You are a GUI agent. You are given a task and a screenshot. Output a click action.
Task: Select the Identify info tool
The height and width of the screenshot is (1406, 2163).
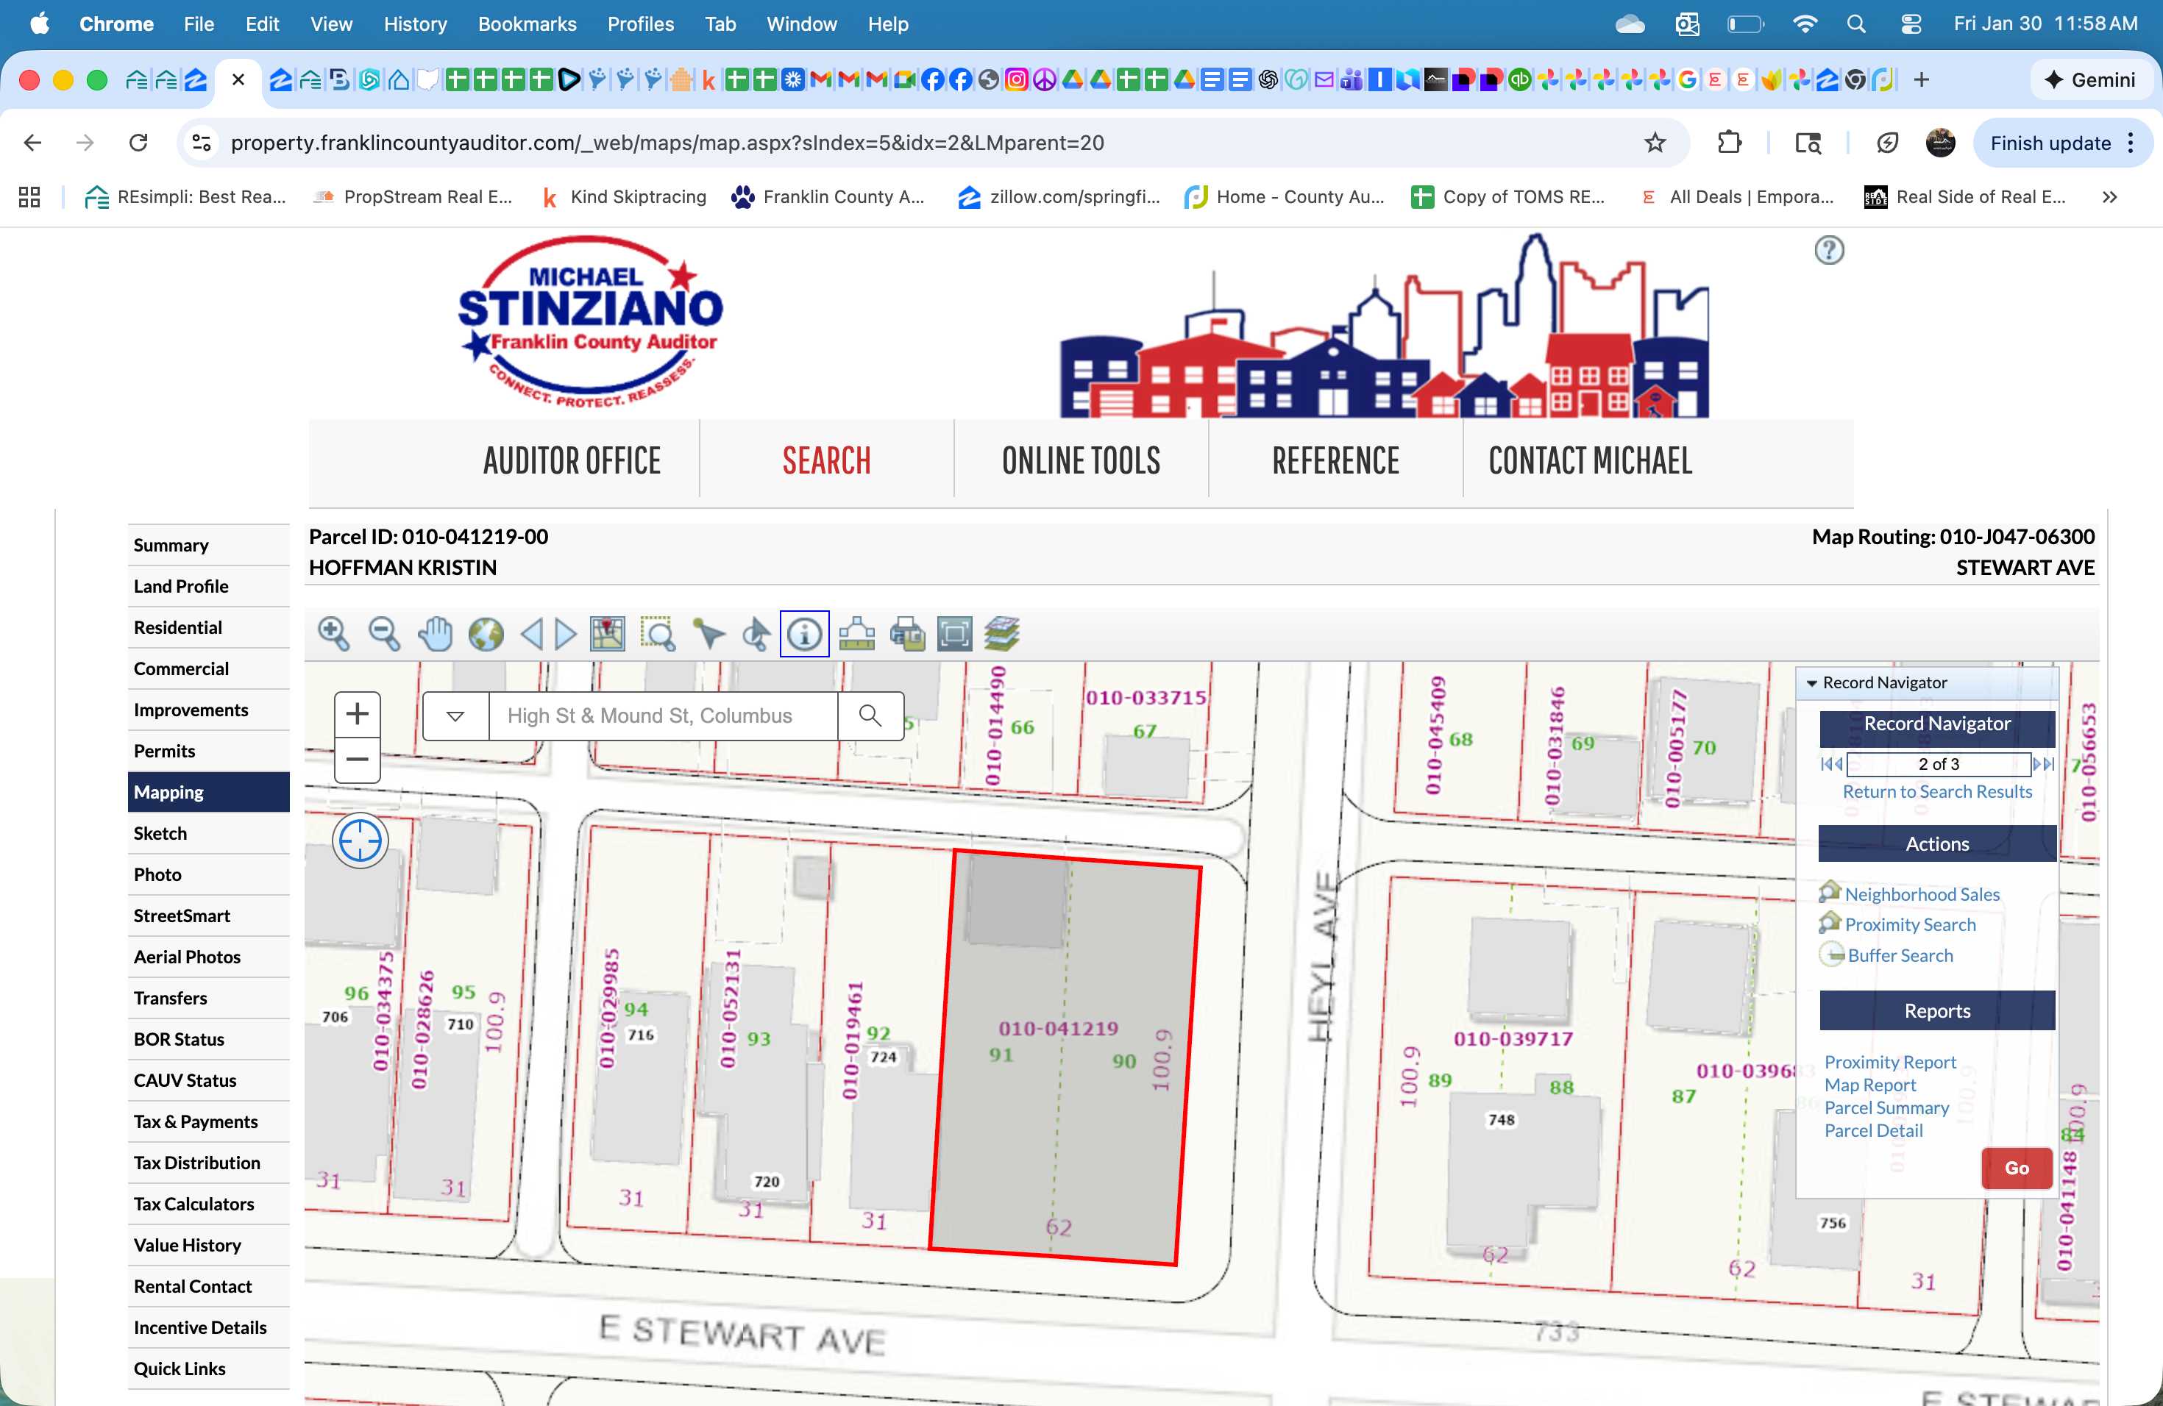(804, 634)
